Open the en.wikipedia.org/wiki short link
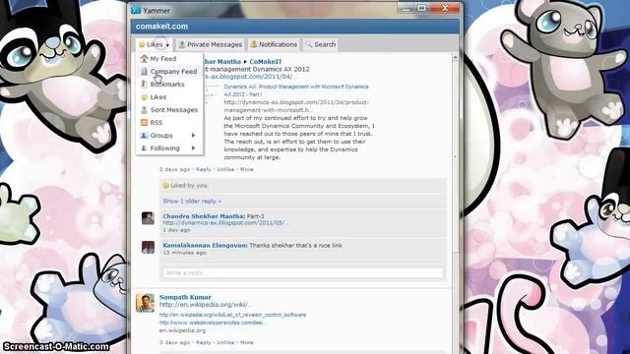The height and width of the screenshot is (354, 630). pyautogui.click(x=206, y=305)
